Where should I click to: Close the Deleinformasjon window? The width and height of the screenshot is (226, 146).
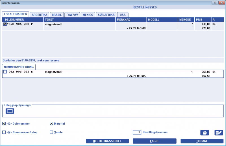point(221,2)
